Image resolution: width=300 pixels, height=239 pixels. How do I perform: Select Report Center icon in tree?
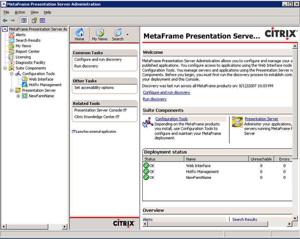pyautogui.click(x=12, y=51)
